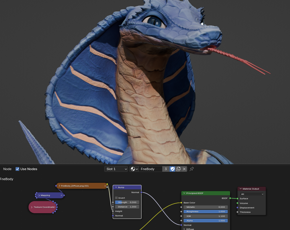The image size is (290, 230).
Task: Expand the Mapping node
Action: pos(39,195)
